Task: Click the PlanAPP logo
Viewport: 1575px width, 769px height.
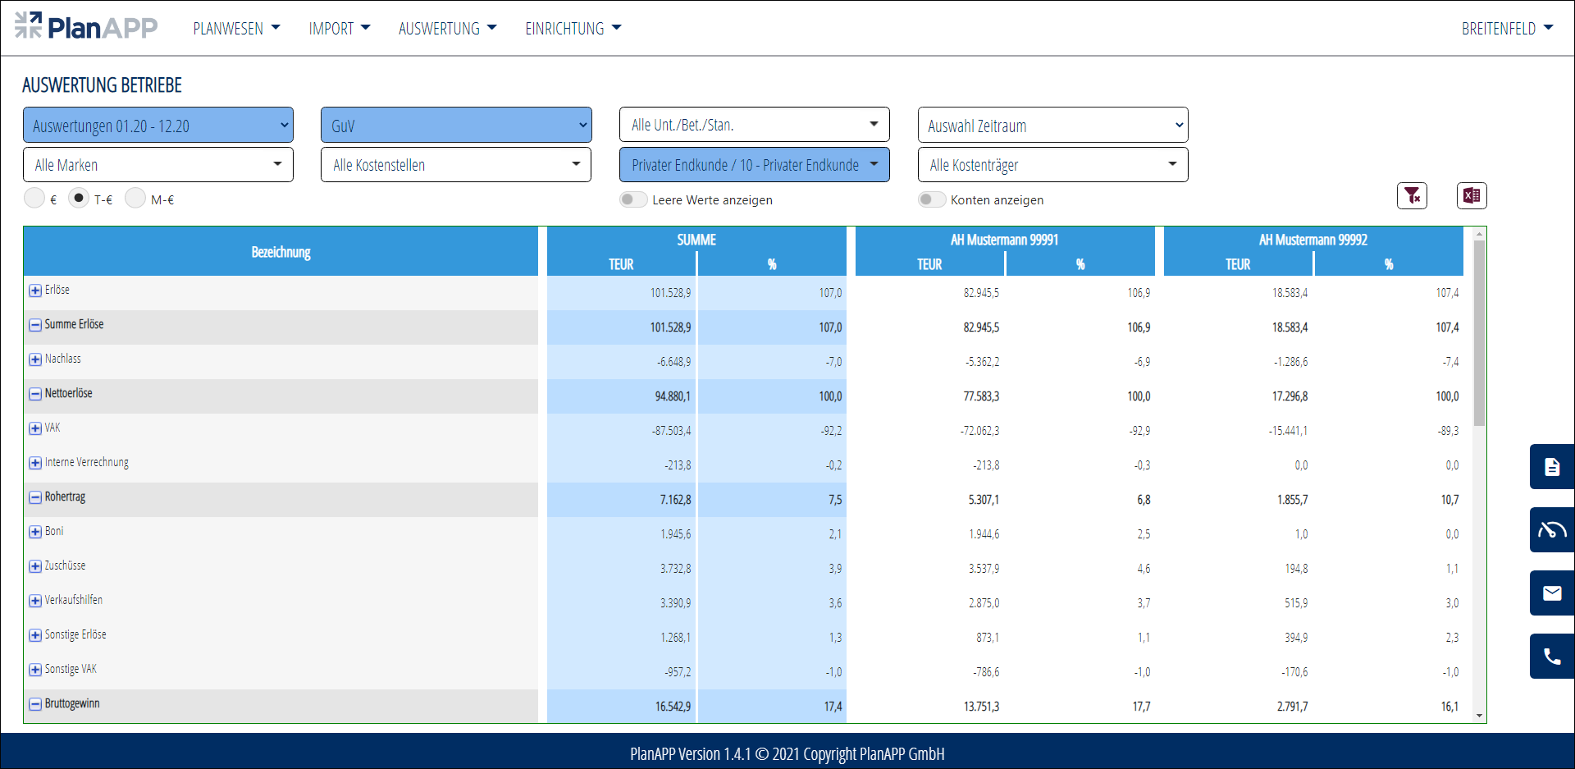Action: tap(86, 27)
